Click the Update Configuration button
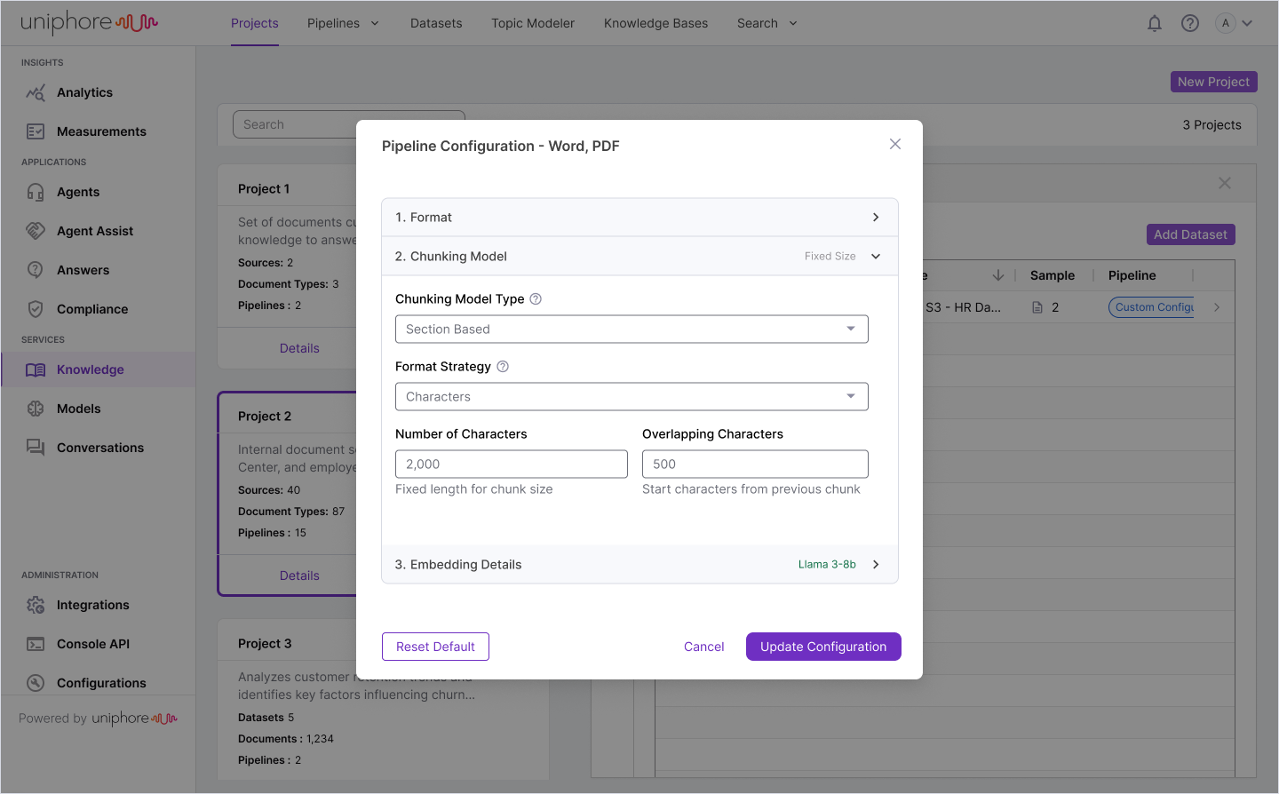 click(823, 647)
